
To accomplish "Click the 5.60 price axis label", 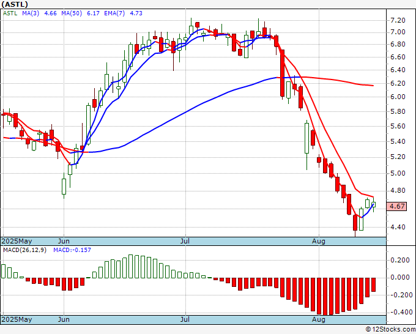I will [398, 126].
